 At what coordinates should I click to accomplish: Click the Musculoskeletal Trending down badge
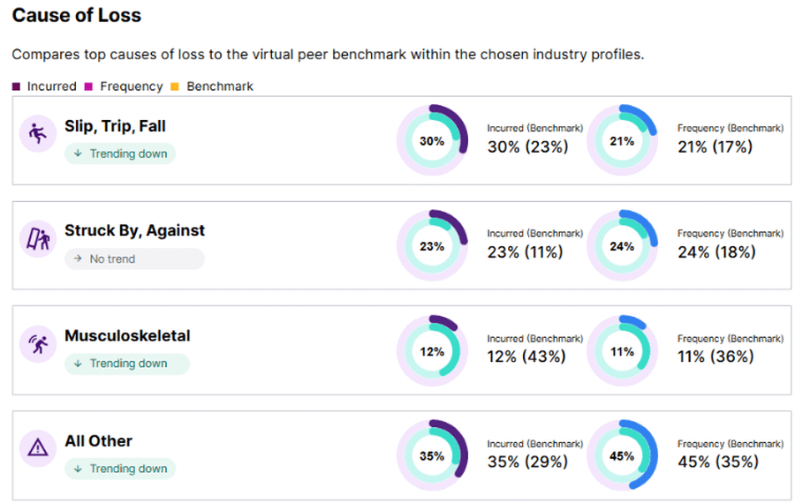coord(126,364)
